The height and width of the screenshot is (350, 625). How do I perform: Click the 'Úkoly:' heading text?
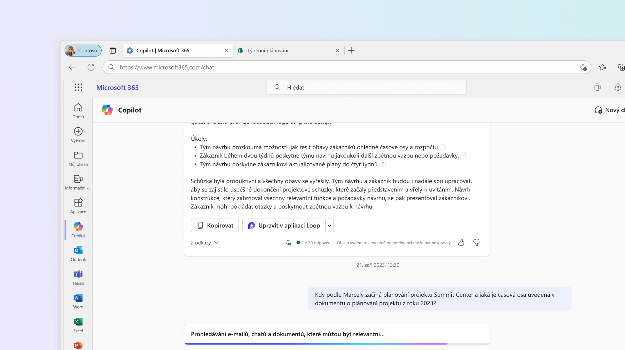199,139
